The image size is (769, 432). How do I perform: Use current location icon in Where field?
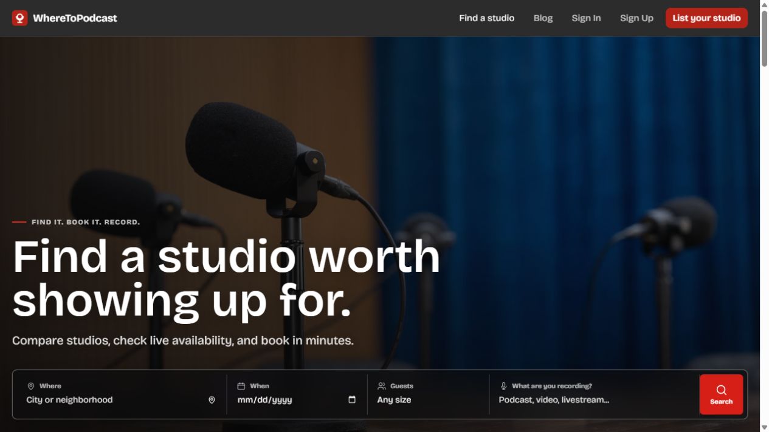click(212, 400)
